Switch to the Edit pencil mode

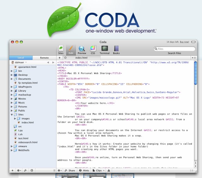pyautogui.click(x=70, y=49)
